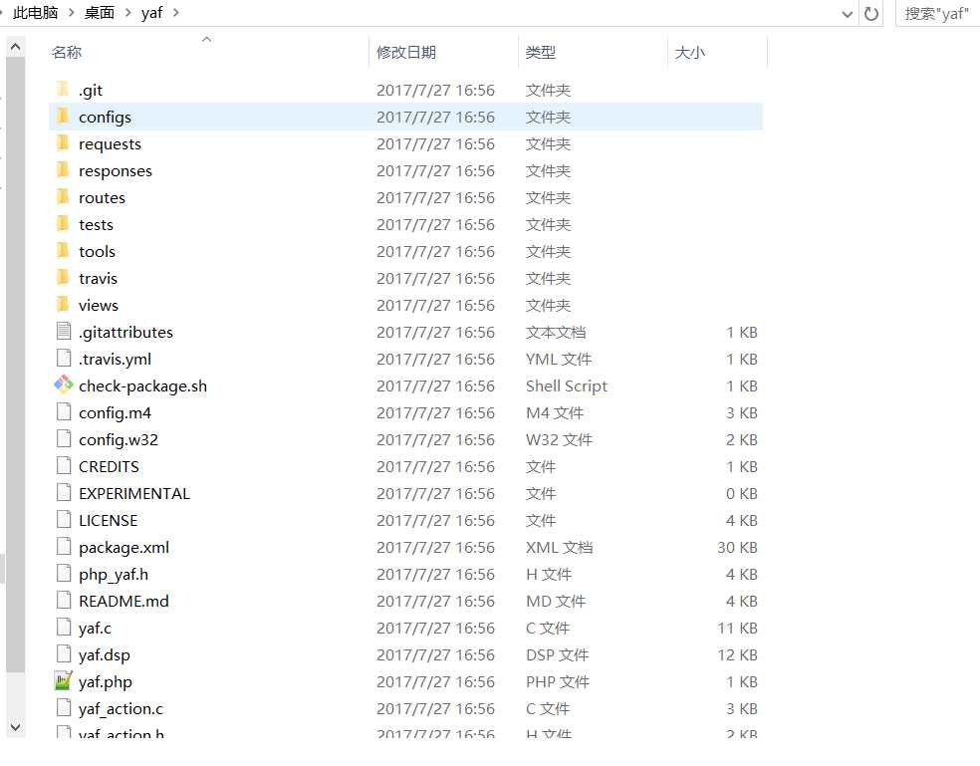The image size is (980, 766).
Task: Select the tools folder name
Action: [x=97, y=251]
